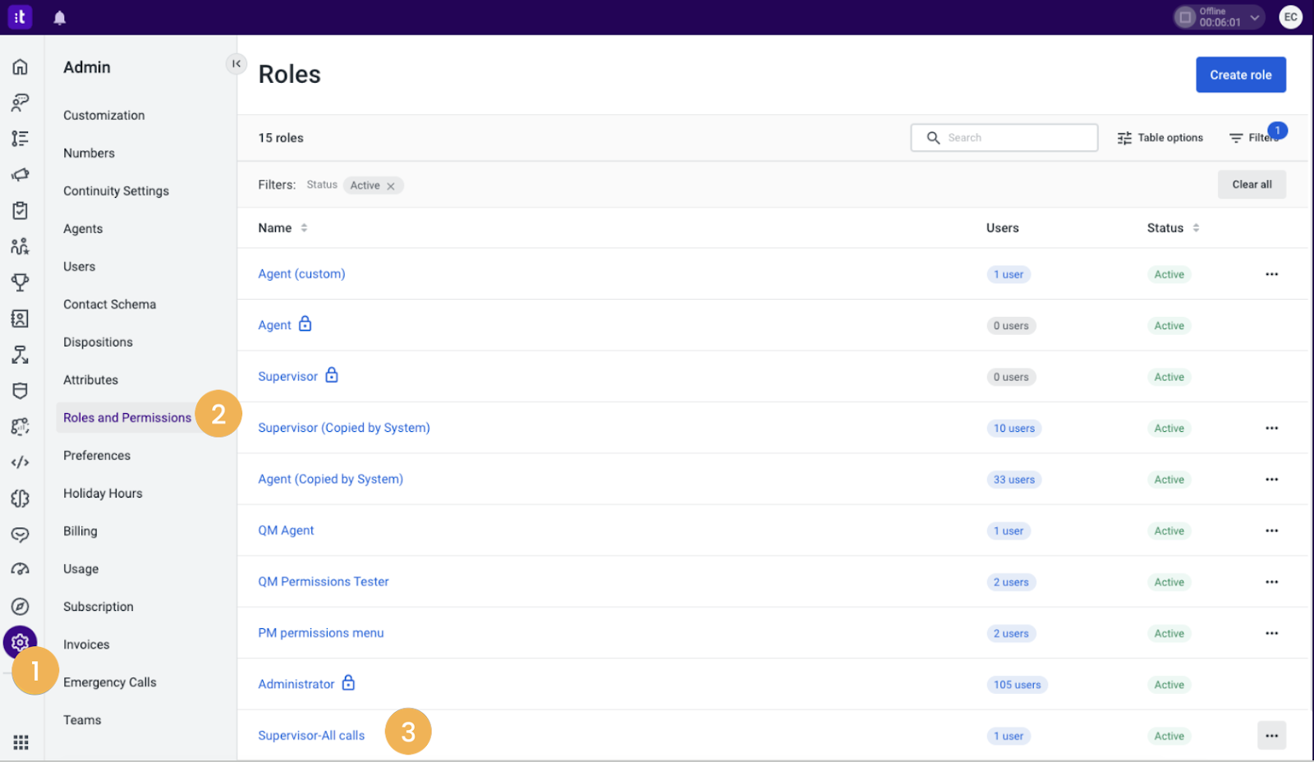Open the developer code brackets icon
This screenshot has width=1314, height=762.
(21, 462)
